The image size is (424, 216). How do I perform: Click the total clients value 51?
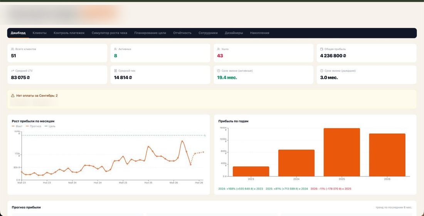pyautogui.click(x=13, y=56)
